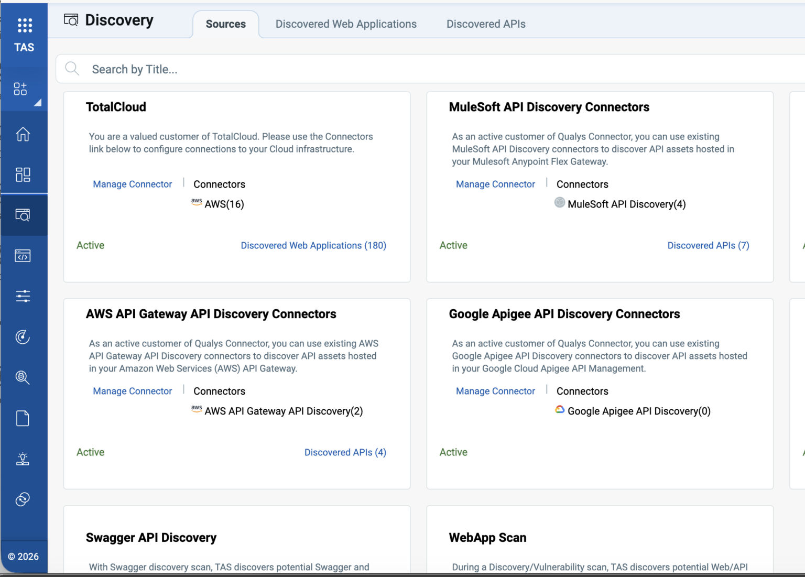Go to Home in the sidebar
Viewport: 805px width, 577px height.
pos(23,134)
